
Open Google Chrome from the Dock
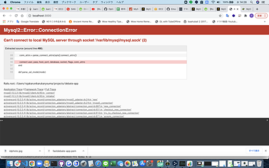(x=32, y=163)
